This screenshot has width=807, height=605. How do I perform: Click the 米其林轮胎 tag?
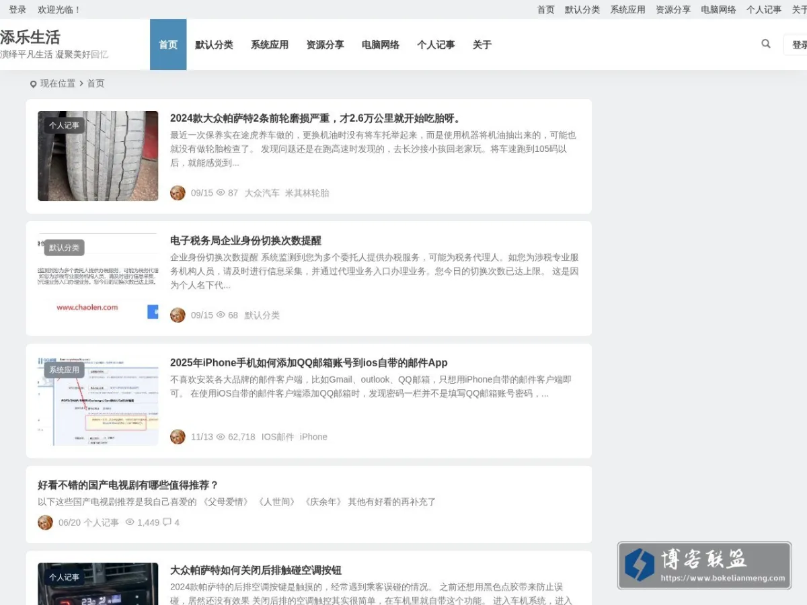tap(307, 193)
